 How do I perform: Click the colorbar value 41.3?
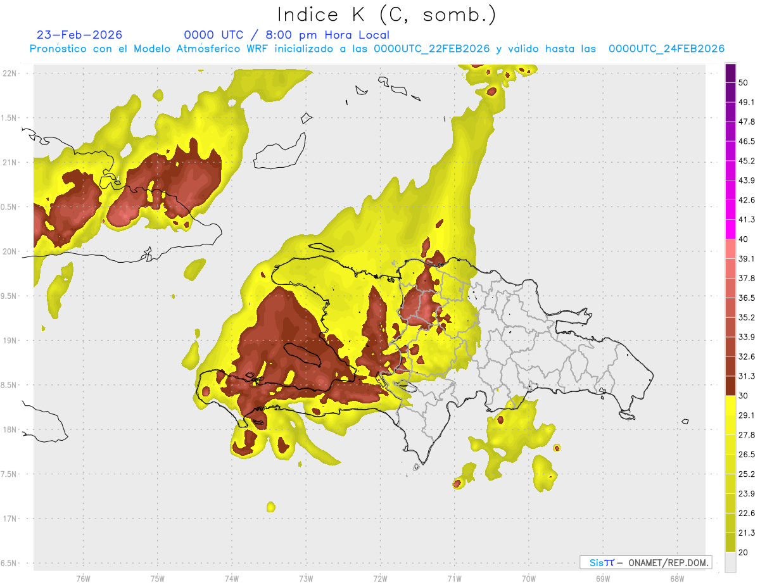click(x=747, y=220)
